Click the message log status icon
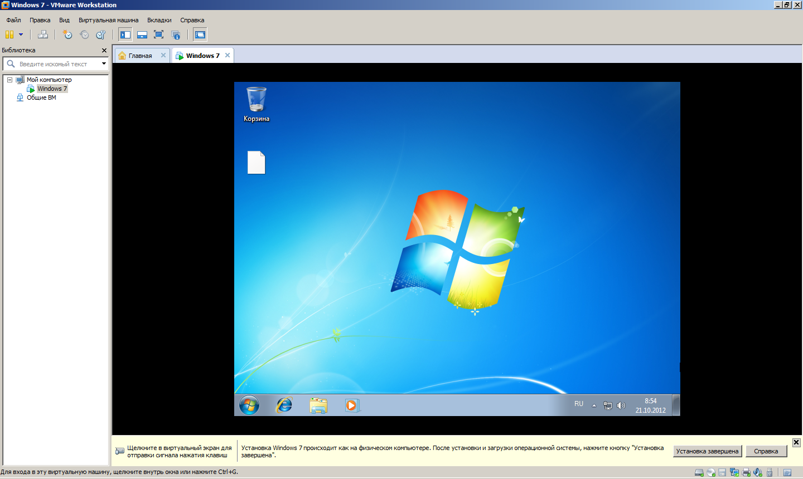The width and height of the screenshot is (803, 479). click(x=787, y=472)
